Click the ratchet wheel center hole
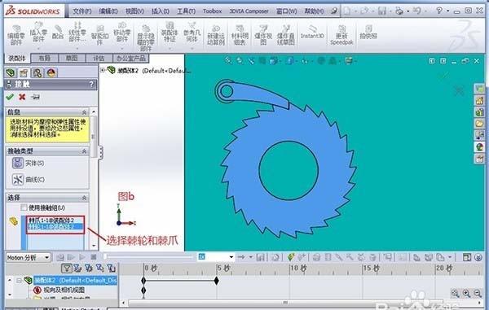The width and height of the screenshot is (489, 310). [289, 170]
